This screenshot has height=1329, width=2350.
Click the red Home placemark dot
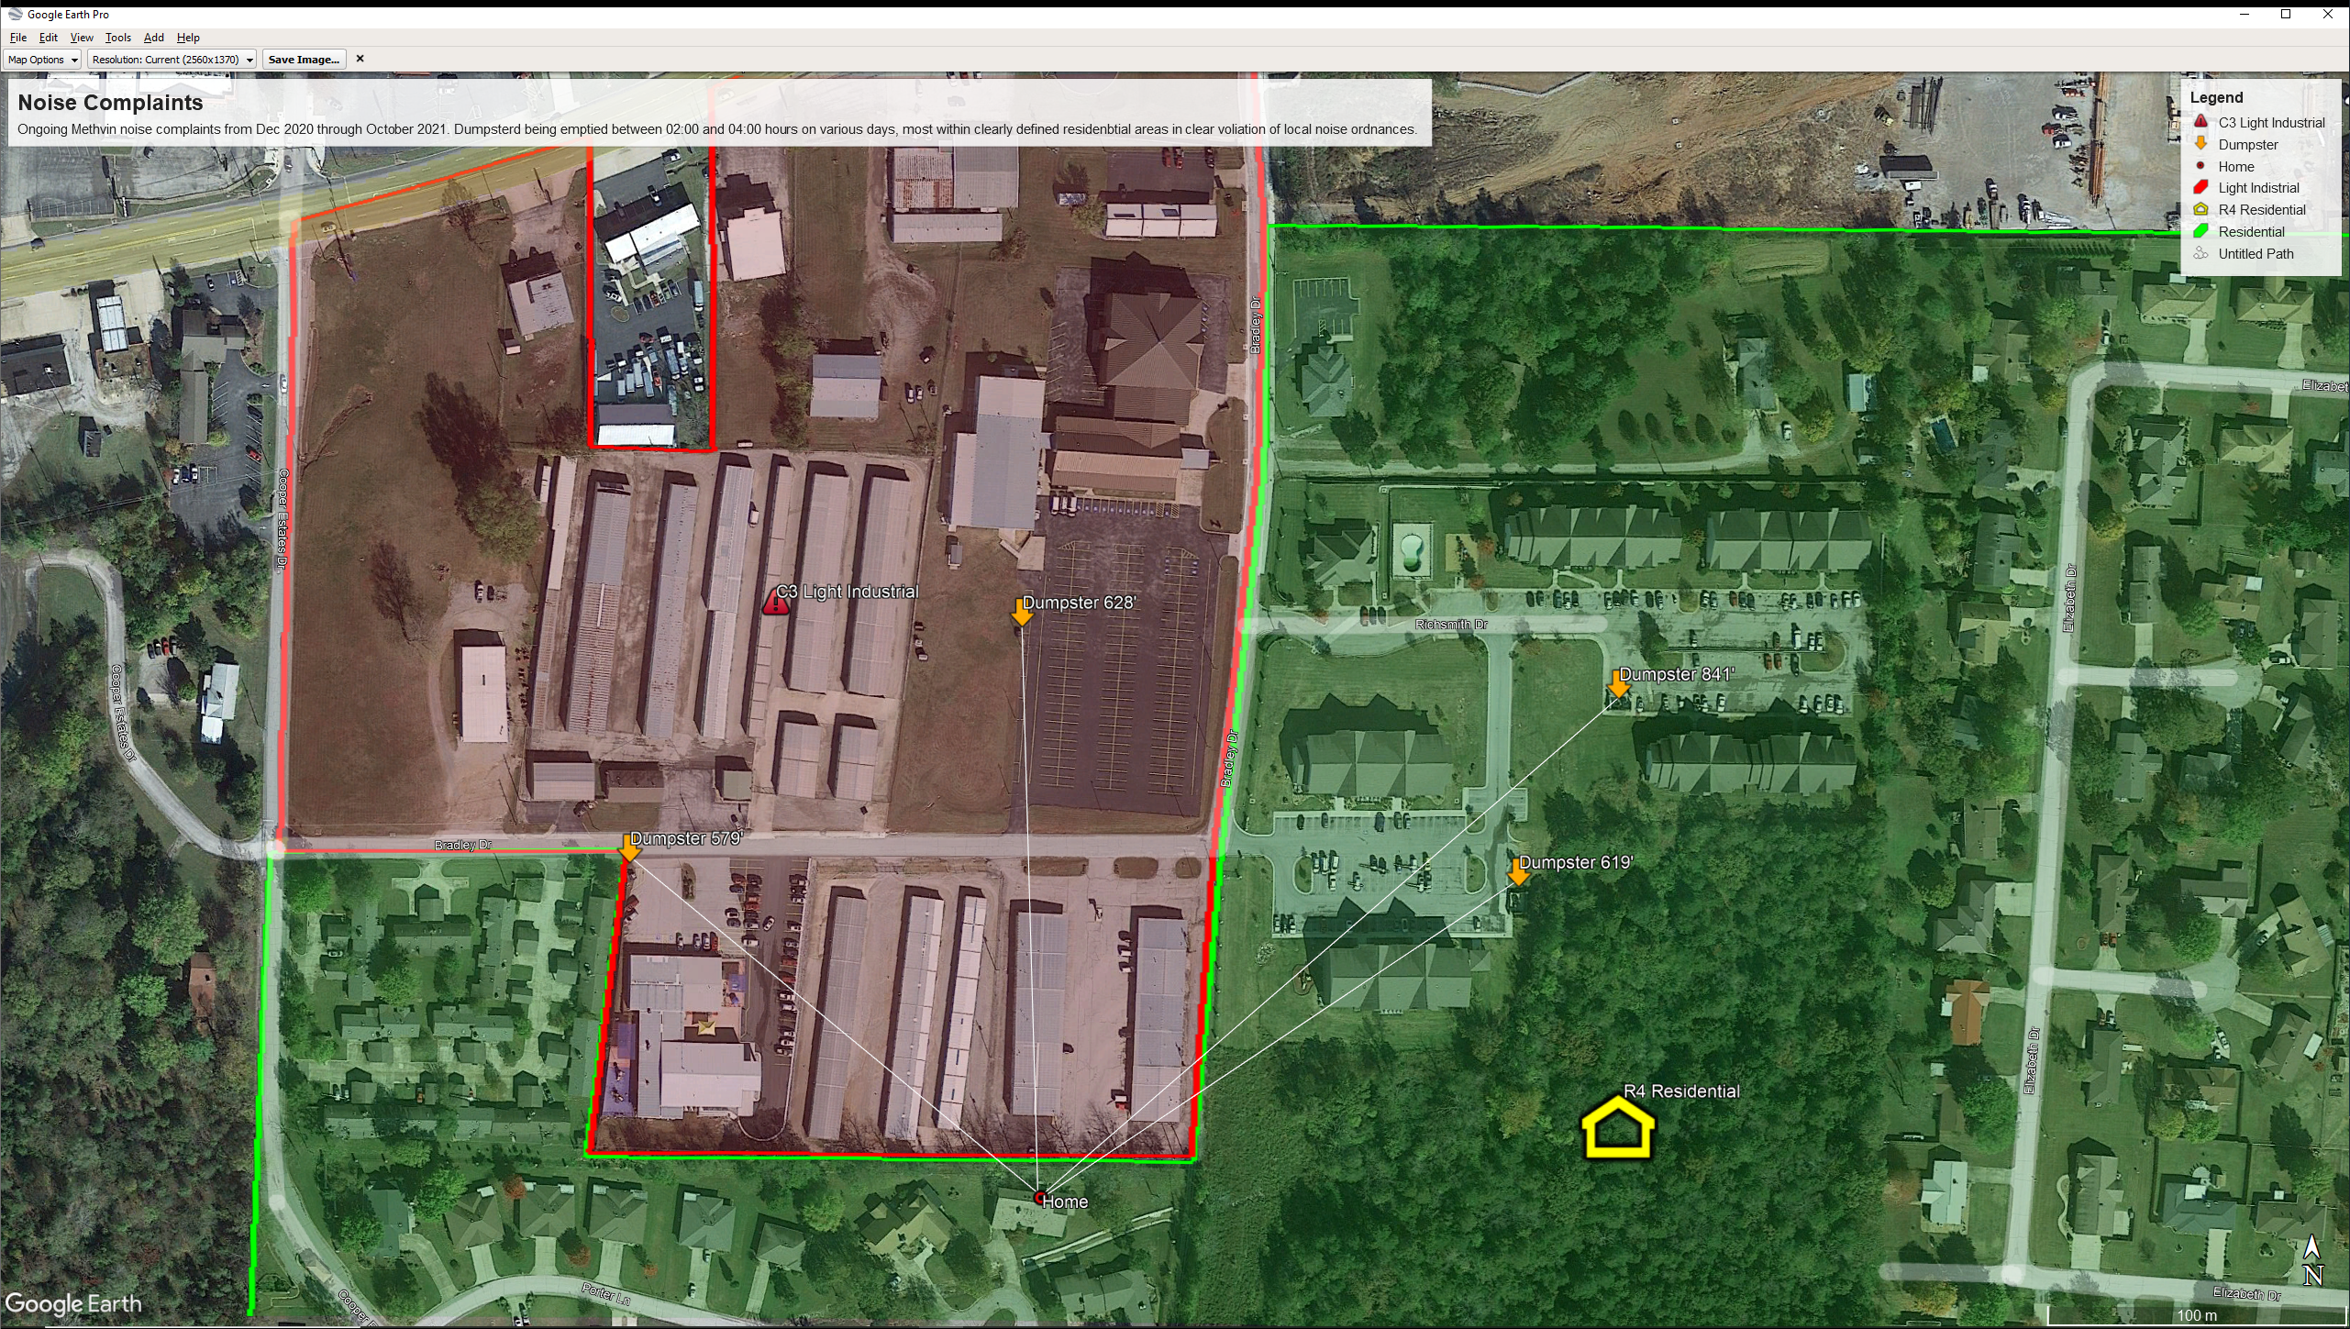[1040, 1197]
